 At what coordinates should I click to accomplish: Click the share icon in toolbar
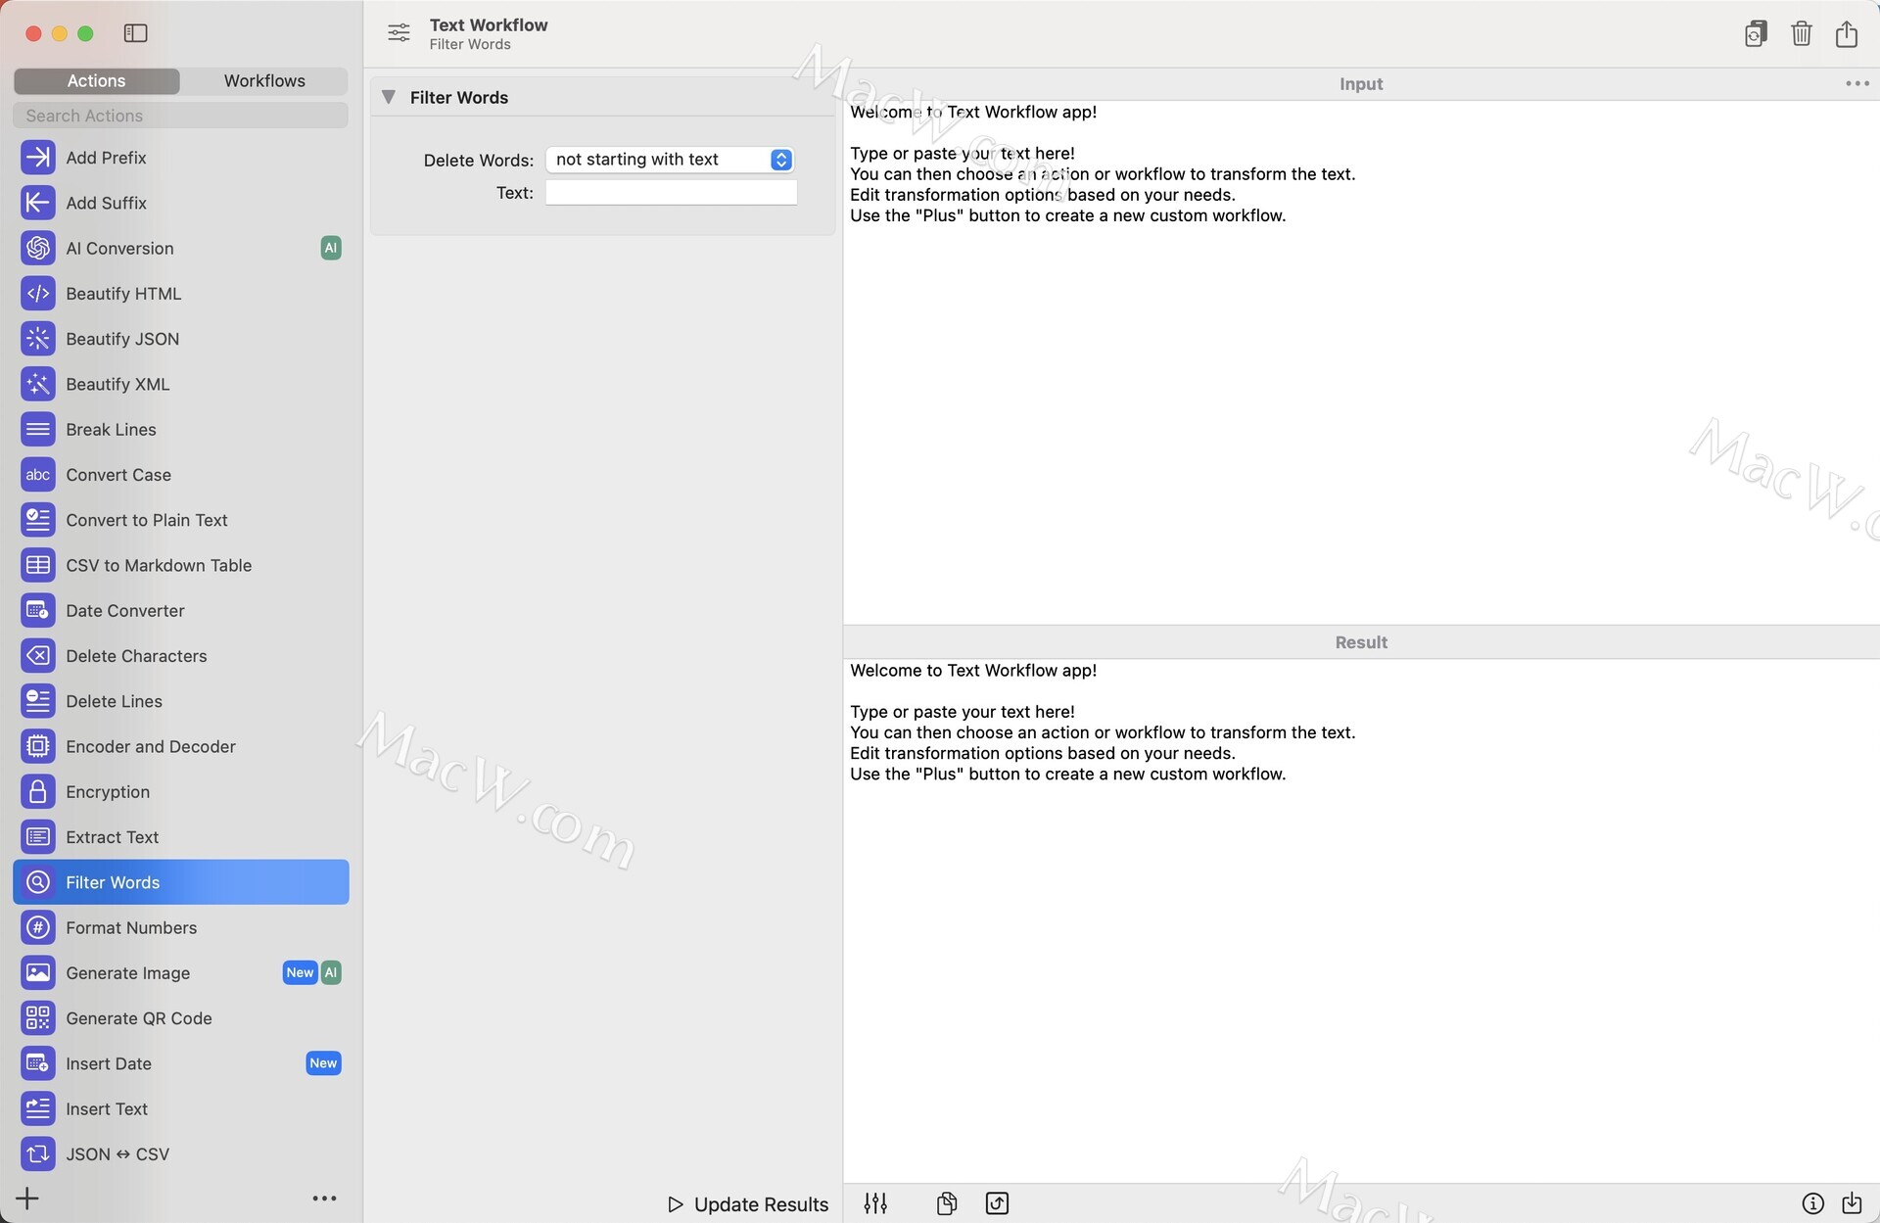[1847, 33]
